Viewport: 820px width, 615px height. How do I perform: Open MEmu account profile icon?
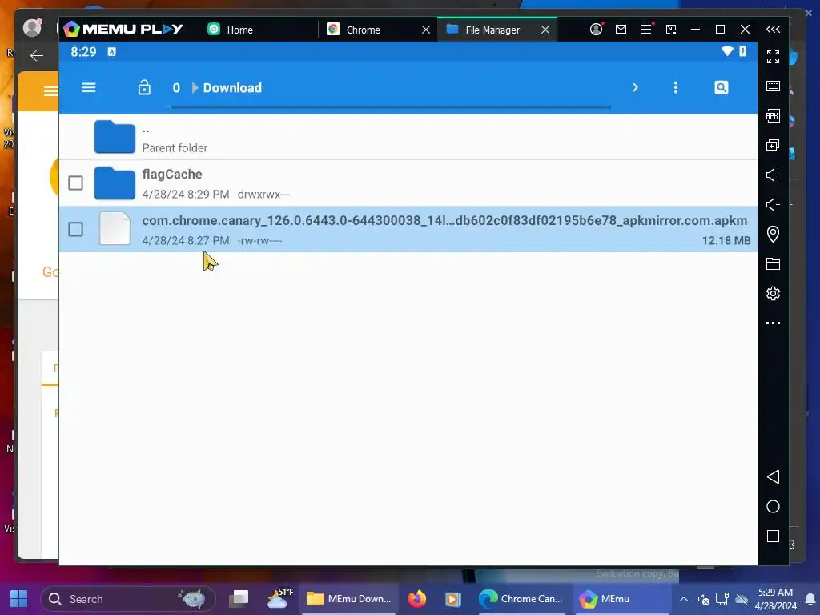click(596, 30)
